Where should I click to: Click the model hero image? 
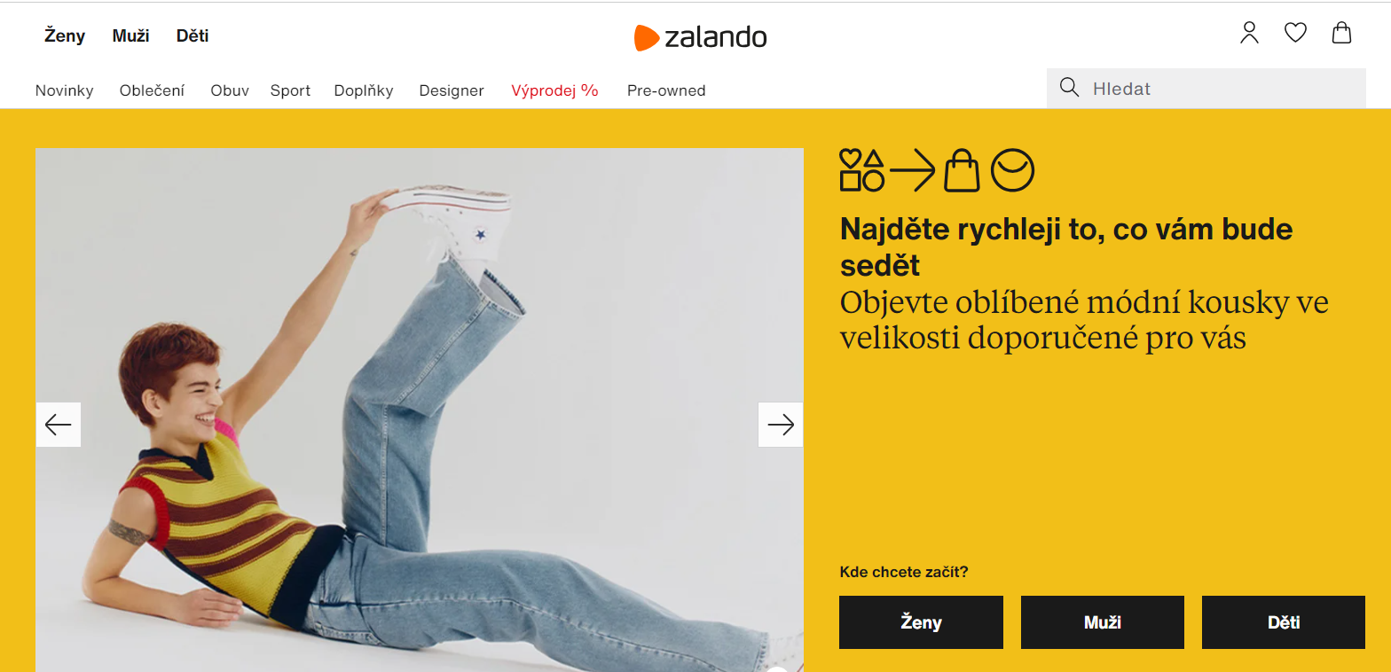point(420,410)
